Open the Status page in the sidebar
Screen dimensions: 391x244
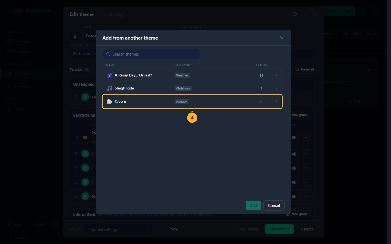[33, 109]
